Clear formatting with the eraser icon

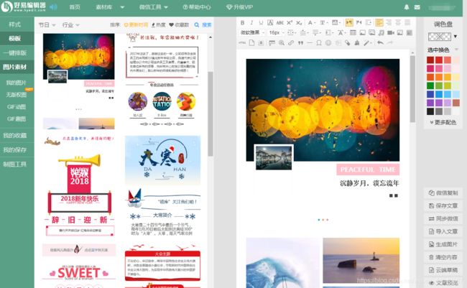347,43
